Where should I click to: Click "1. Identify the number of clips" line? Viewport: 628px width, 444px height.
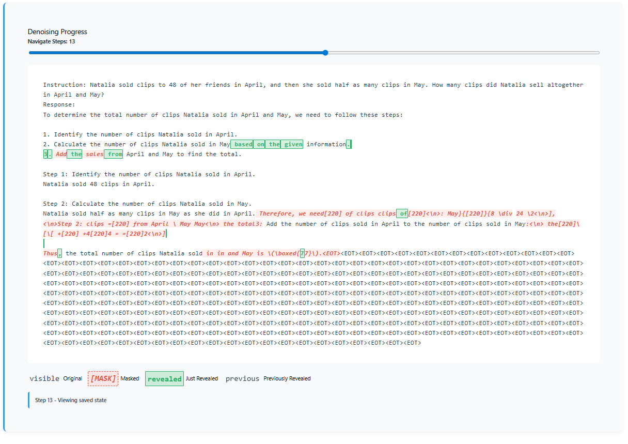coord(140,134)
